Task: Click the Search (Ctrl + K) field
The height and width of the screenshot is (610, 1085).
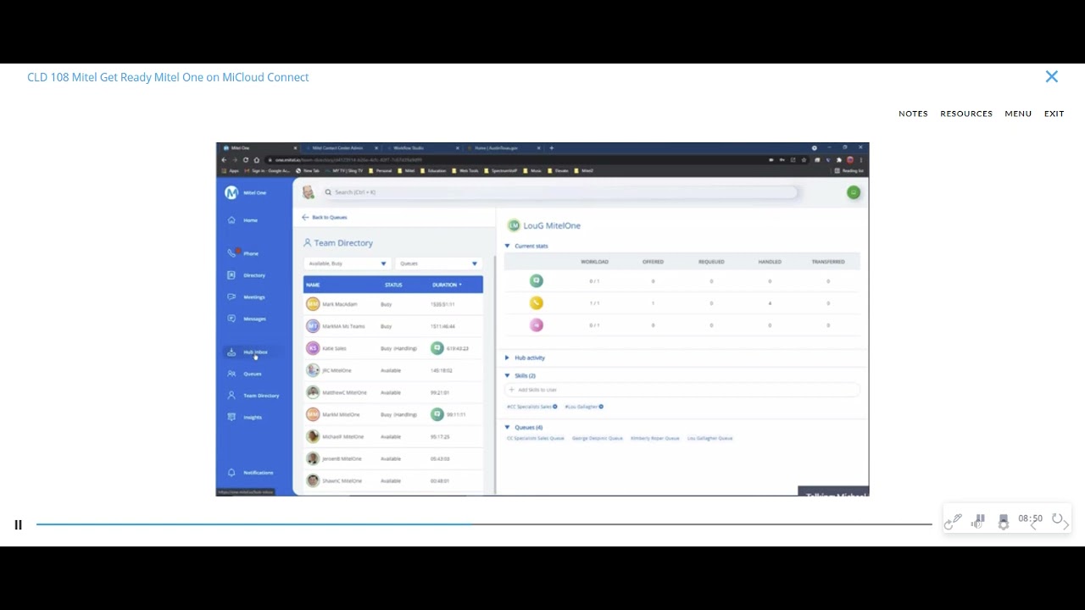Action: coord(559,192)
